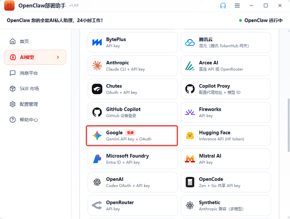Click the 'Copilot Proxy' title text
Viewport: 290px width, 219px height.
(215, 86)
